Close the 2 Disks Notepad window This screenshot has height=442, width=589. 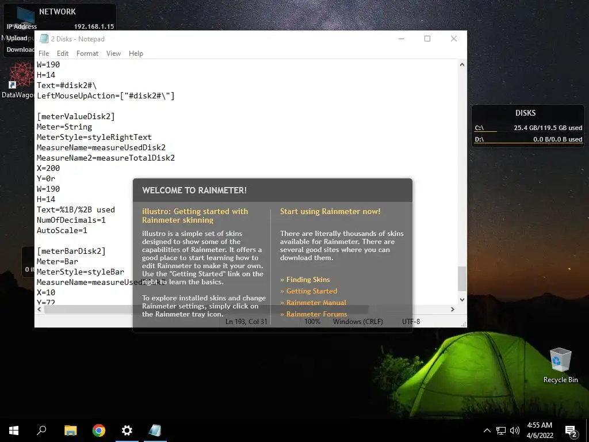click(454, 39)
